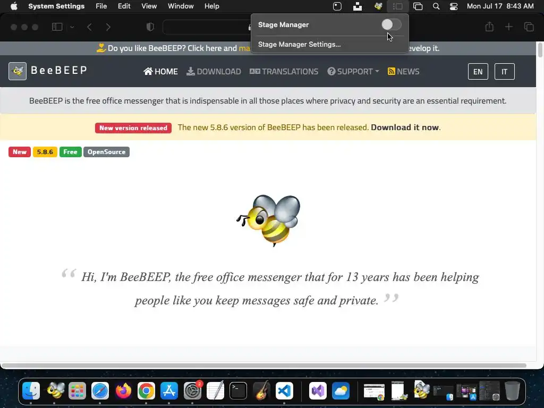This screenshot has height=408, width=544.
Task: Click the 'Download it now' link
Action: (x=404, y=127)
